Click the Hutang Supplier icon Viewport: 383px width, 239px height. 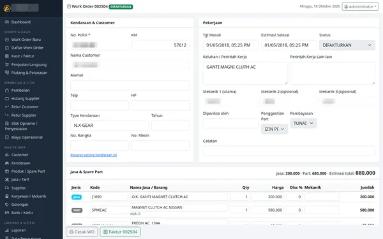click(7, 99)
